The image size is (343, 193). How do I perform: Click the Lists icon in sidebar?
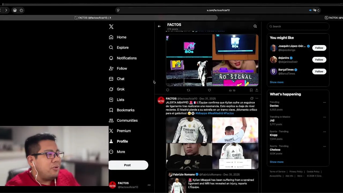click(111, 100)
